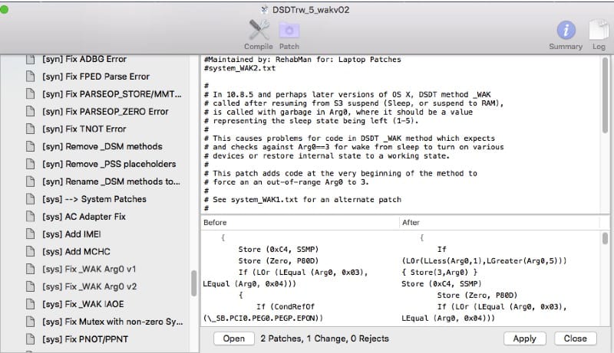Viewport: 614px width, 353px height.
Task: Click the Patch toolbar icon
Action: tap(289, 31)
